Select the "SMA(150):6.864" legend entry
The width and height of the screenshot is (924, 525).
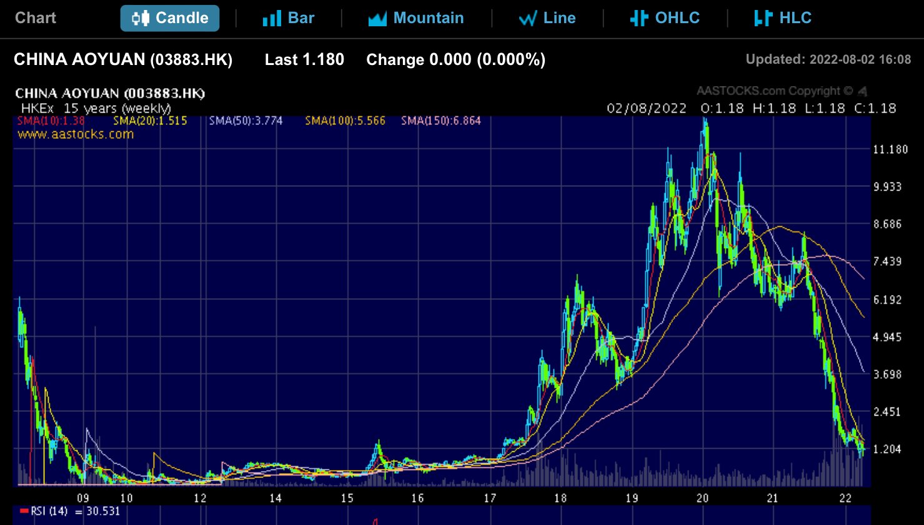click(x=441, y=121)
